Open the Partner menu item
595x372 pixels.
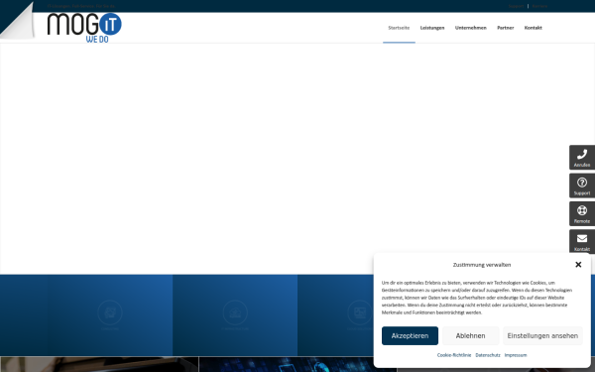click(506, 28)
